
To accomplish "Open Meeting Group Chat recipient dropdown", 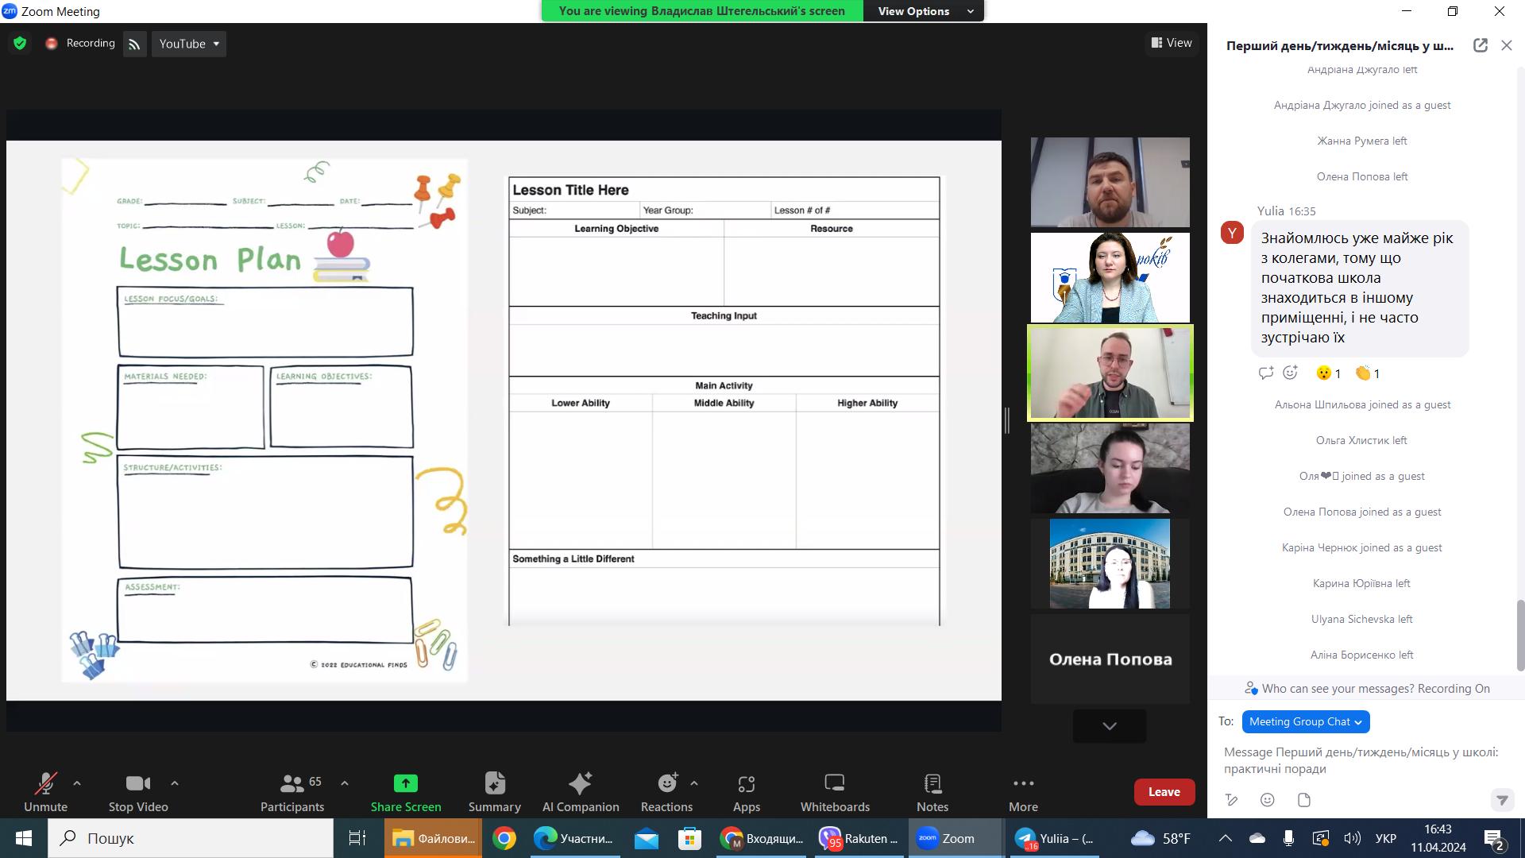I will pos(1305,721).
